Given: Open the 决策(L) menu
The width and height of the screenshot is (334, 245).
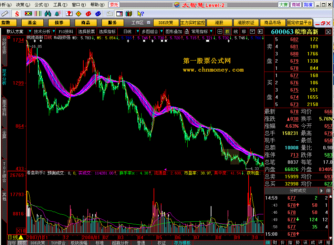Looking at the screenshot, I should tap(23, 5).
